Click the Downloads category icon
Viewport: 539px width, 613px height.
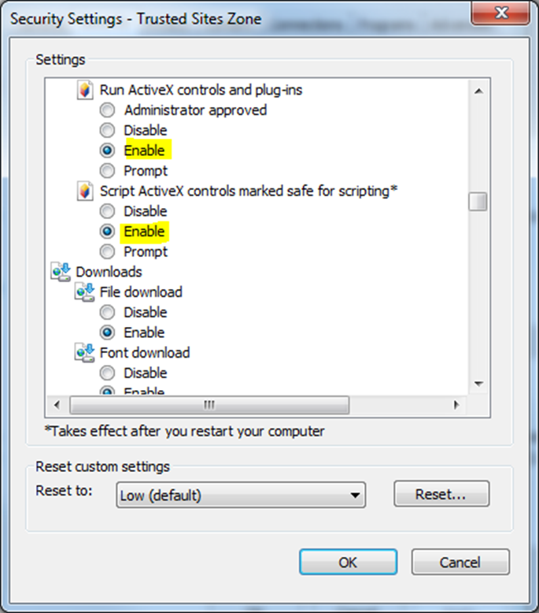coord(61,272)
